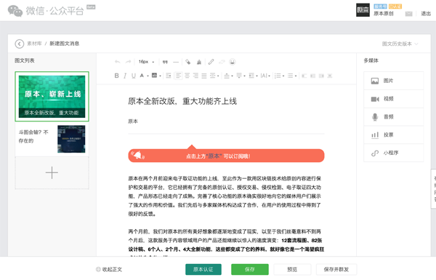
Task: Go back using the circled arrow
Action: 20,44
